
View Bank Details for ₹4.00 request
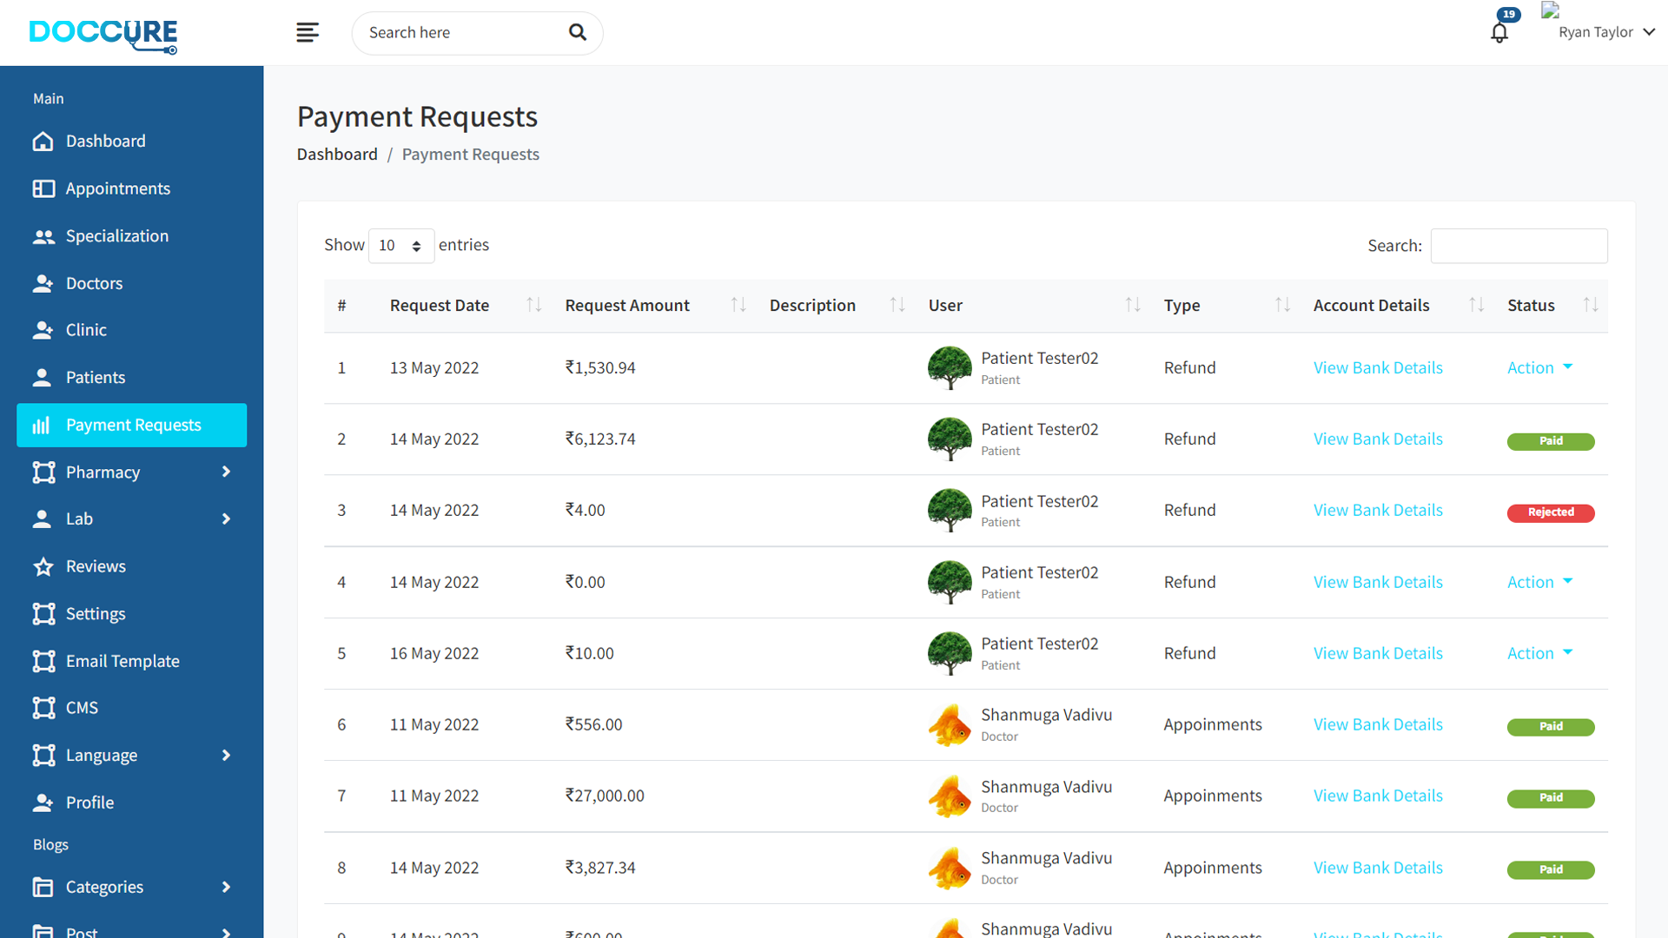point(1378,511)
